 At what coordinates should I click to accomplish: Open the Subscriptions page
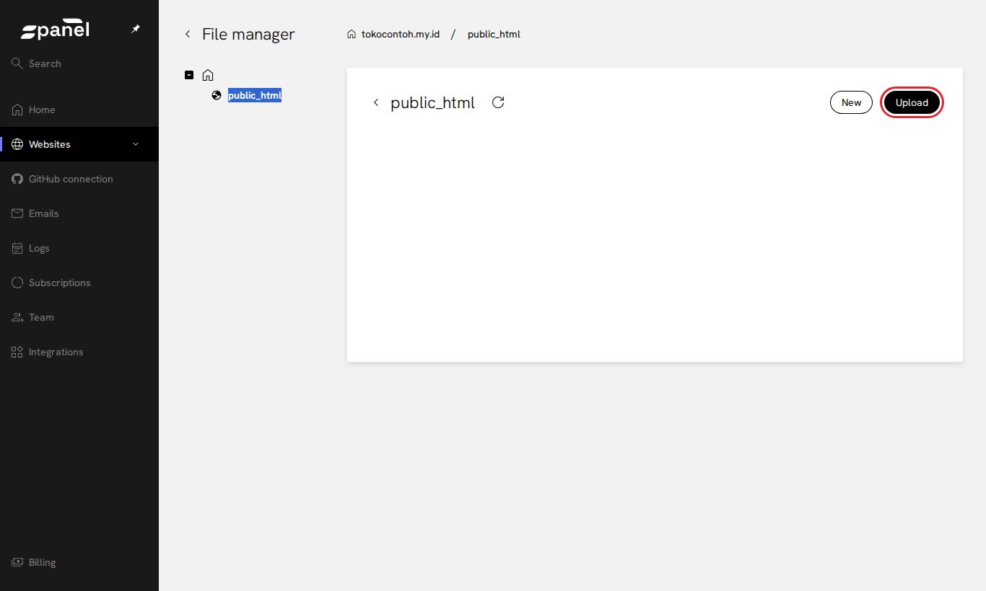pos(60,283)
